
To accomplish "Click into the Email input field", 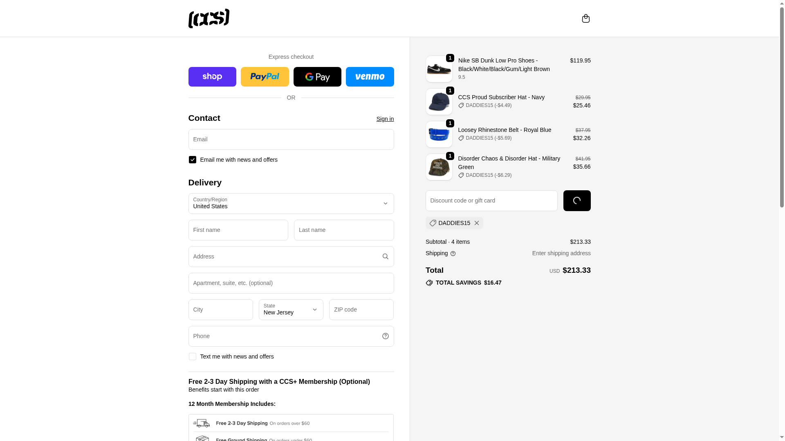I will pyautogui.click(x=291, y=139).
